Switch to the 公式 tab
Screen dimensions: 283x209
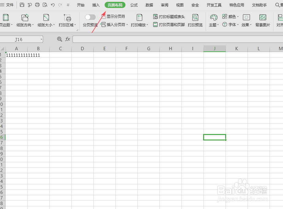coord(134,5)
